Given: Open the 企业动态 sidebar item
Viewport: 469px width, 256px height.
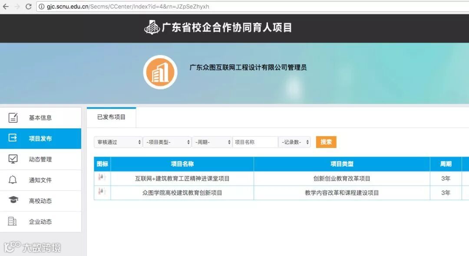Looking at the screenshot, I should point(40,222).
